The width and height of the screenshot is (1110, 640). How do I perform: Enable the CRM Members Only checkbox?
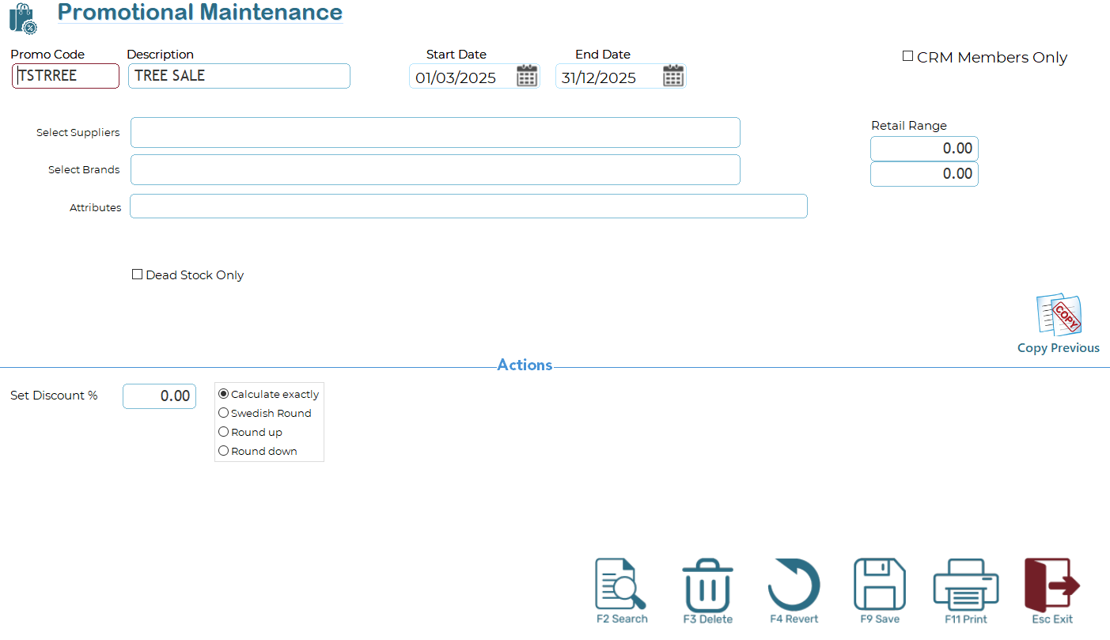coord(908,57)
